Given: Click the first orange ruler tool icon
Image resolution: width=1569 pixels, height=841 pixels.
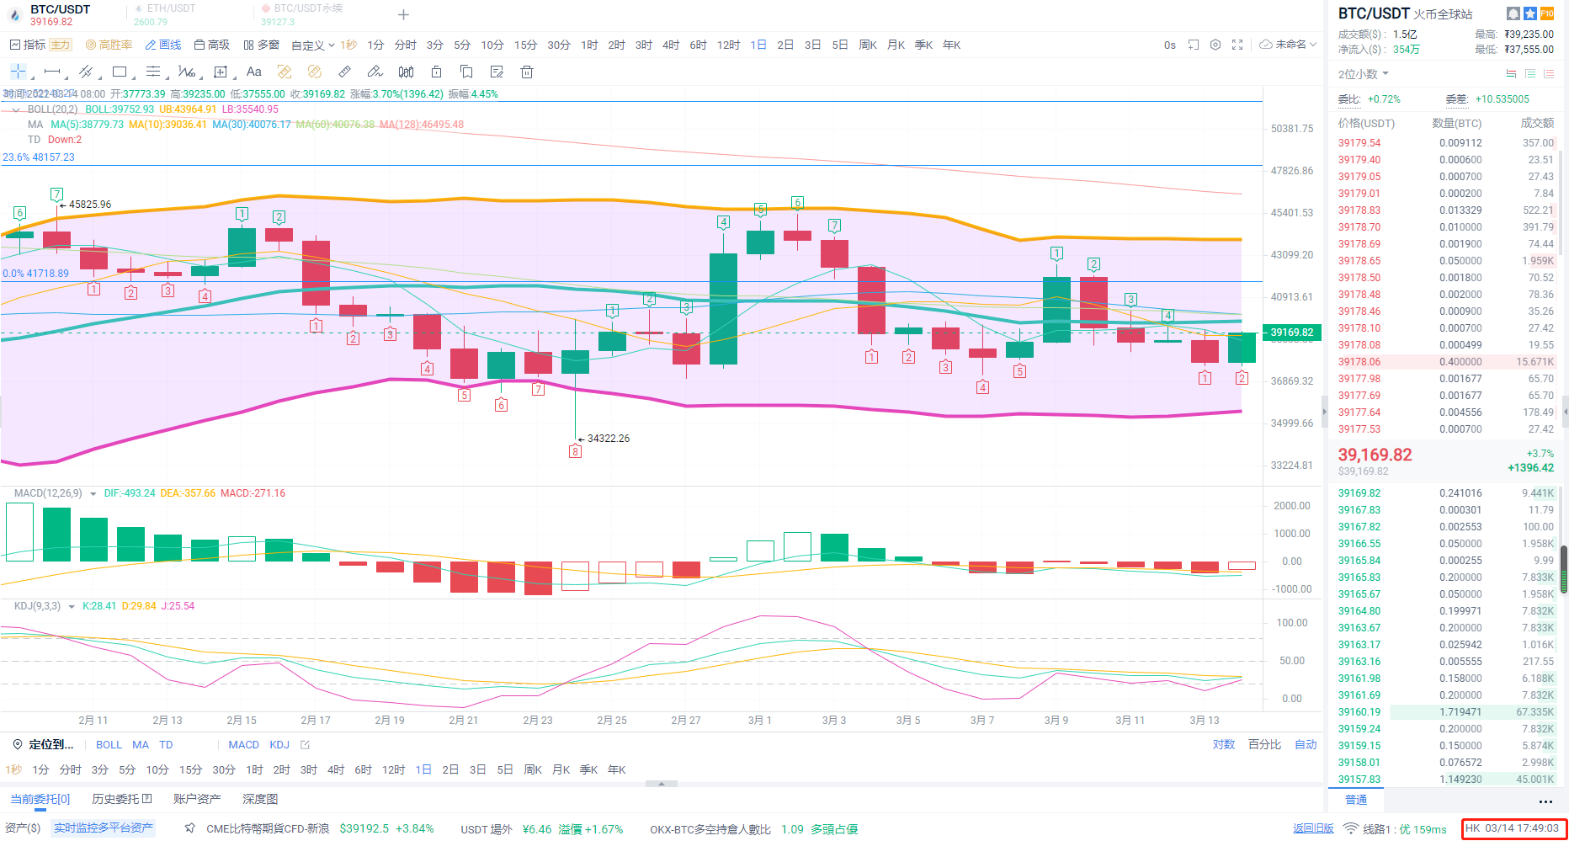Looking at the screenshot, I should click(285, 72).
